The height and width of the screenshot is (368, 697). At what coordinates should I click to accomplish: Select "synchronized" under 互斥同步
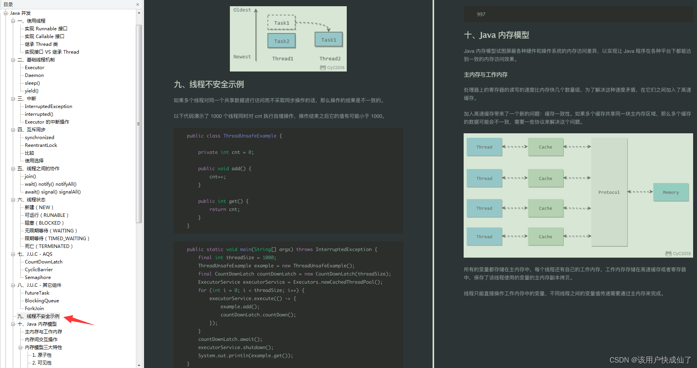click(39, 137)
